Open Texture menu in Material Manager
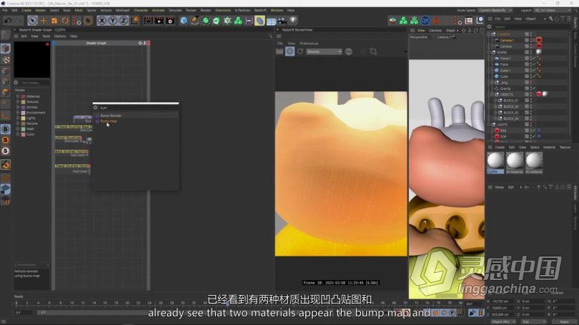Viewport: 579px width, 325px height. (x=565, y=147)
